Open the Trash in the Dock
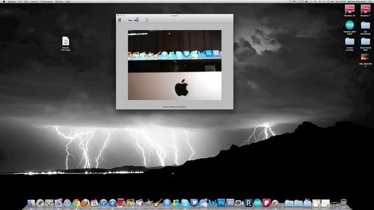Image resolution: width=374 pixels, height=210 pixels. tap(344, 203)
